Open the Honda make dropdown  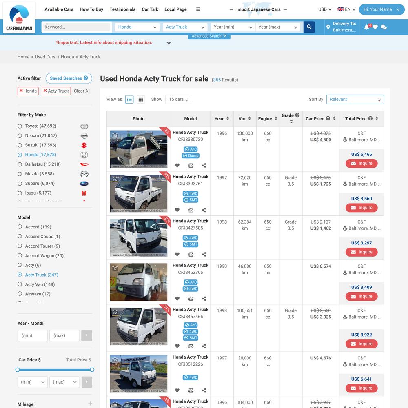(x=137, y=27)
